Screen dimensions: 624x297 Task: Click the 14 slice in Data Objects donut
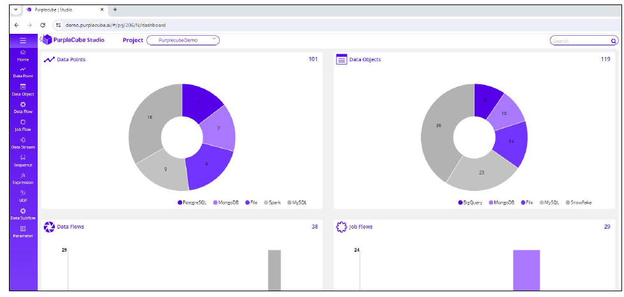[x=512, y=141]
